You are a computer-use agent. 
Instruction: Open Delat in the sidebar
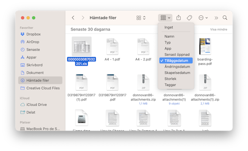[x=40, y=112]
